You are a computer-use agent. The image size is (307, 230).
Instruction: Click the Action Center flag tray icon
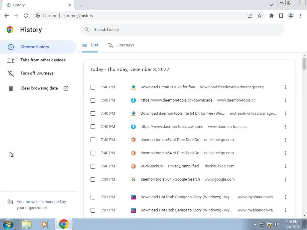(x=270, y=224)
